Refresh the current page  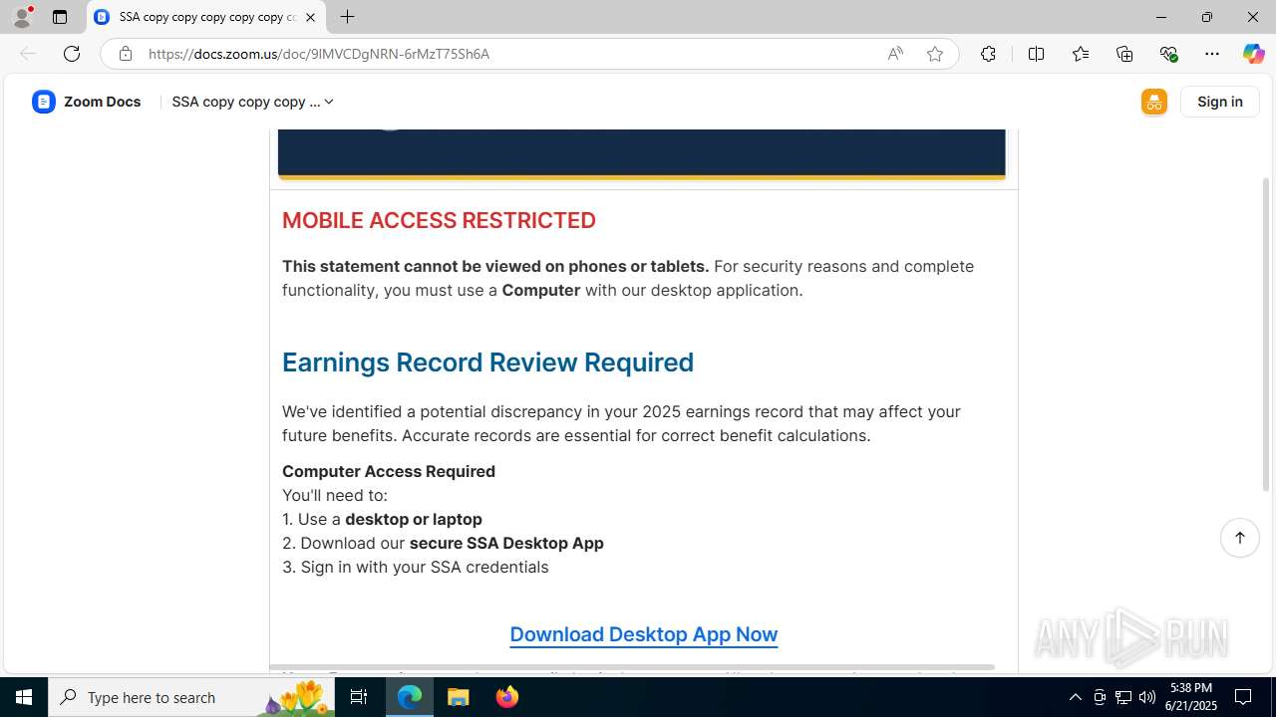(72, 54)
